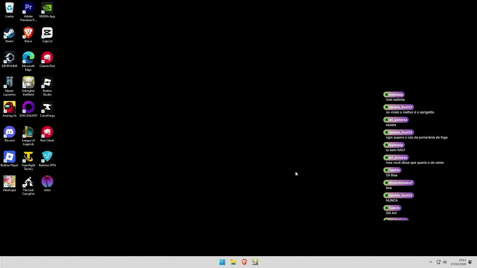The image size is (477, 268).
Task: Select the Steam desktop icon
Action: pyautogui.click(x=9, y=35)
